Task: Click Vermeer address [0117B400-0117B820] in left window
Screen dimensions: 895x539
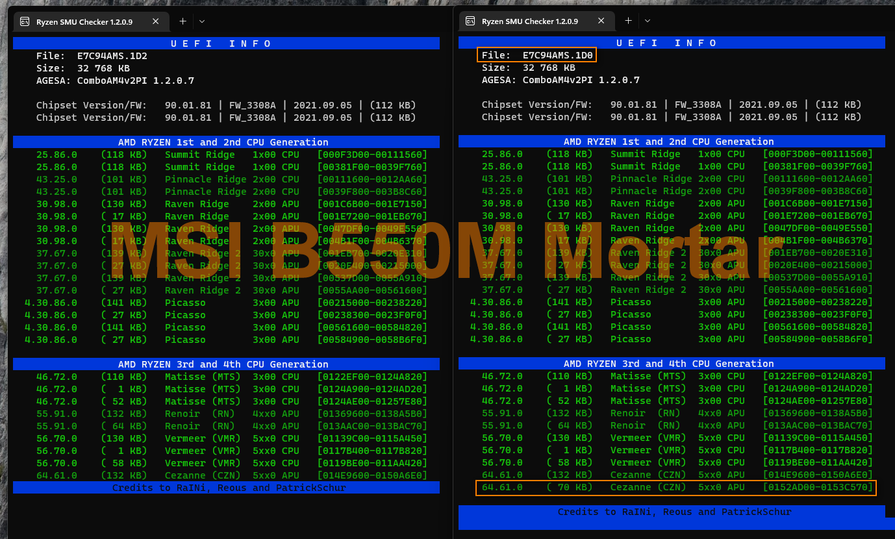Action: point(372,451)
